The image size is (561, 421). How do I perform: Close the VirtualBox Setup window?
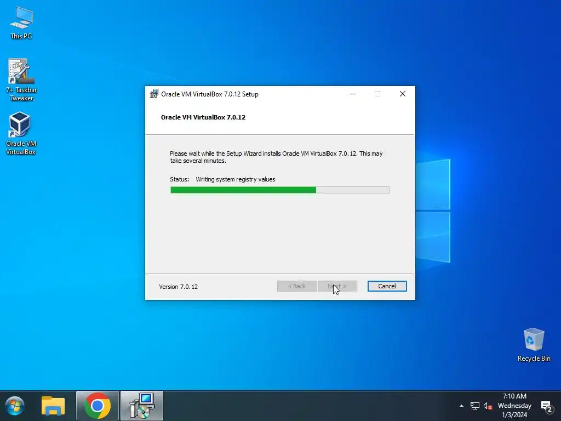403,94
